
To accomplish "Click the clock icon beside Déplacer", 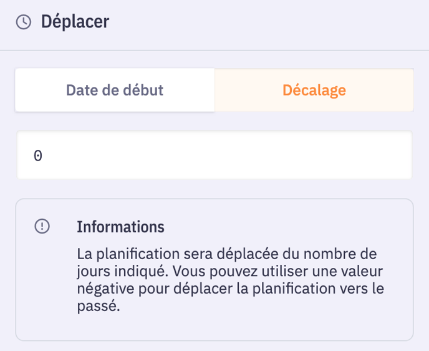I will click(24, 22).
